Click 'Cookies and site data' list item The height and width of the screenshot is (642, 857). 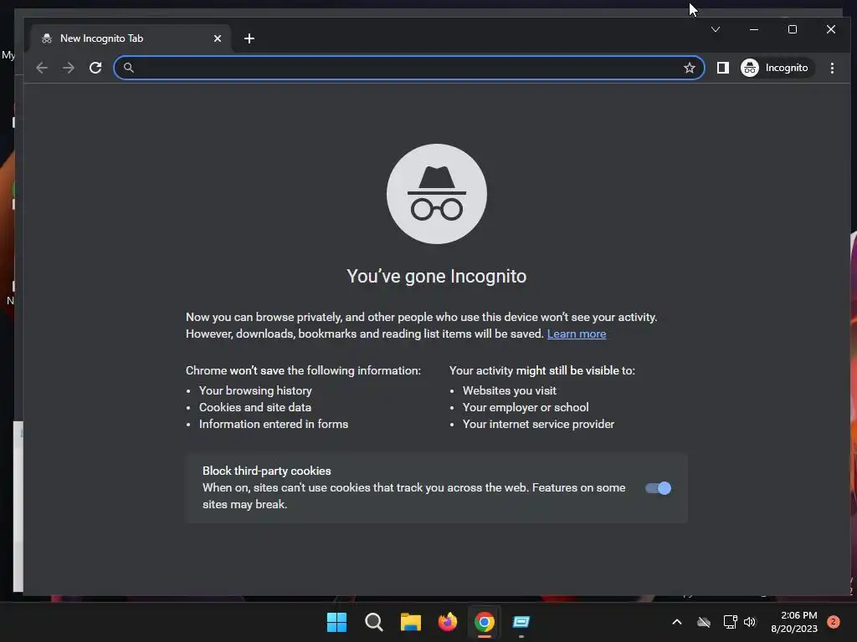(255, 407)
